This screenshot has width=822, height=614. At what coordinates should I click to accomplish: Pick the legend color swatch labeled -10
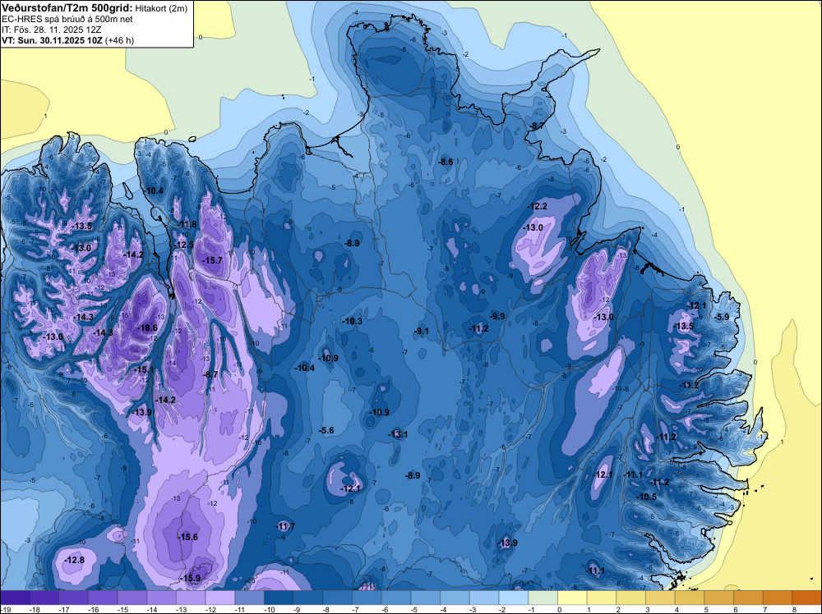tap(279, 598)
